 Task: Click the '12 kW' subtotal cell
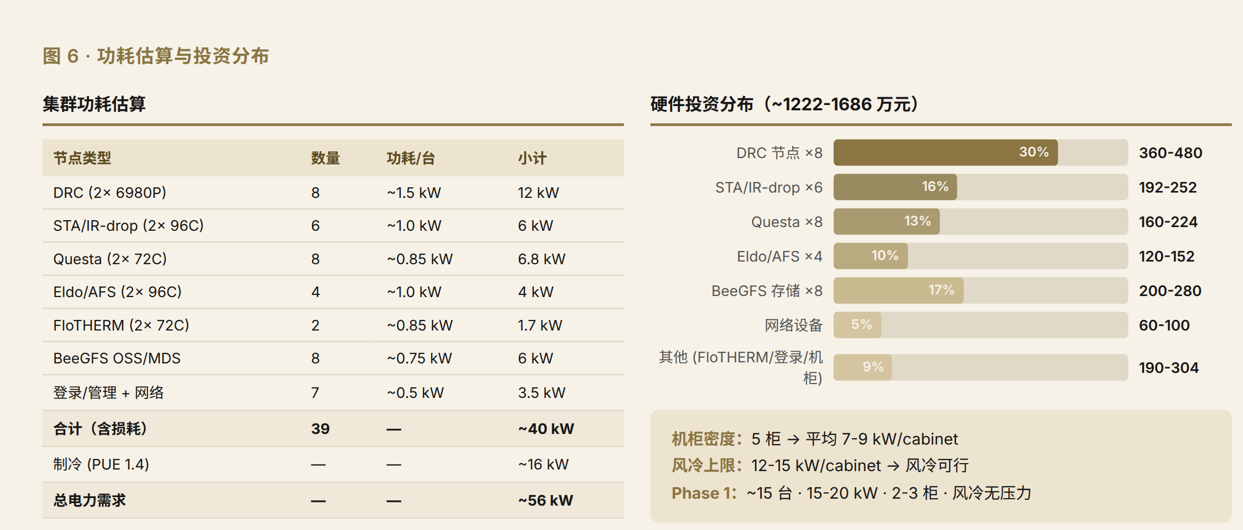click(538, 193)
